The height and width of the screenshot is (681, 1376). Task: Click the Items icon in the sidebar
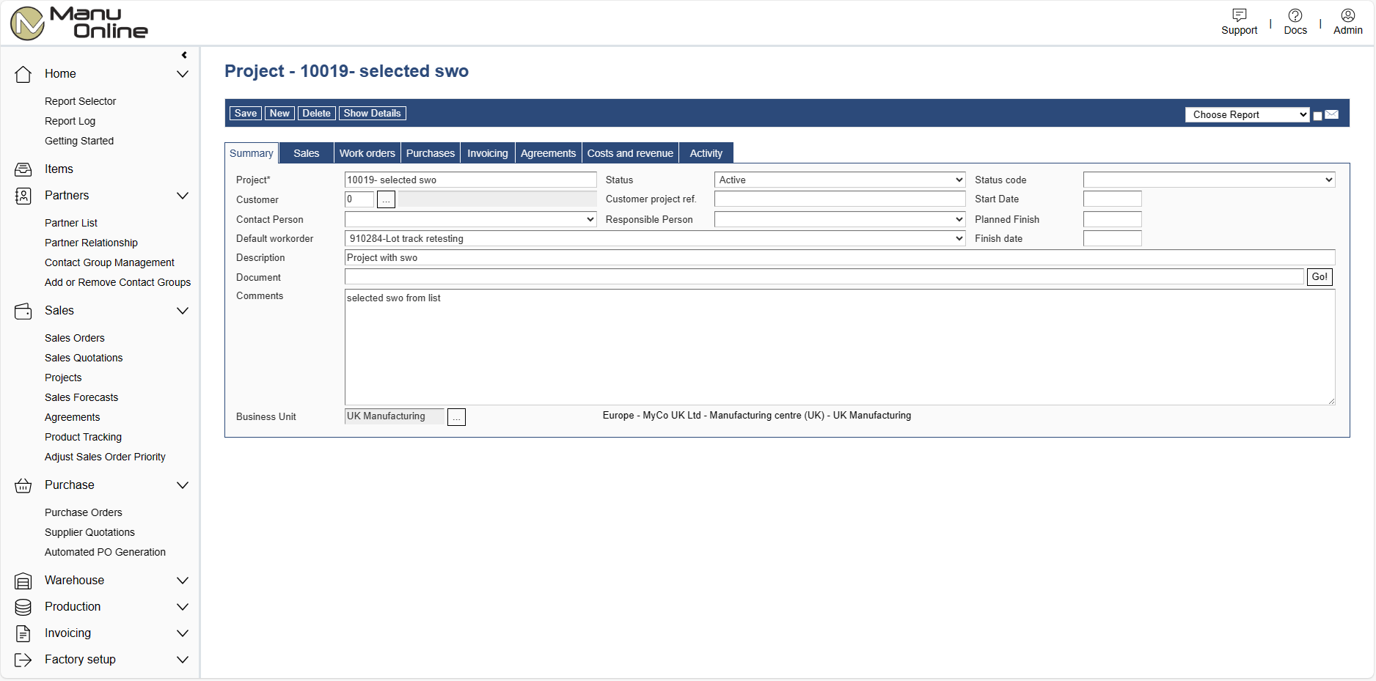click(x=23, y=169)
